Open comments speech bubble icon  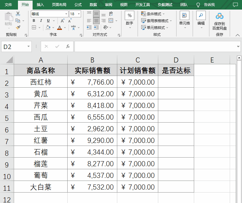point(235,5)
